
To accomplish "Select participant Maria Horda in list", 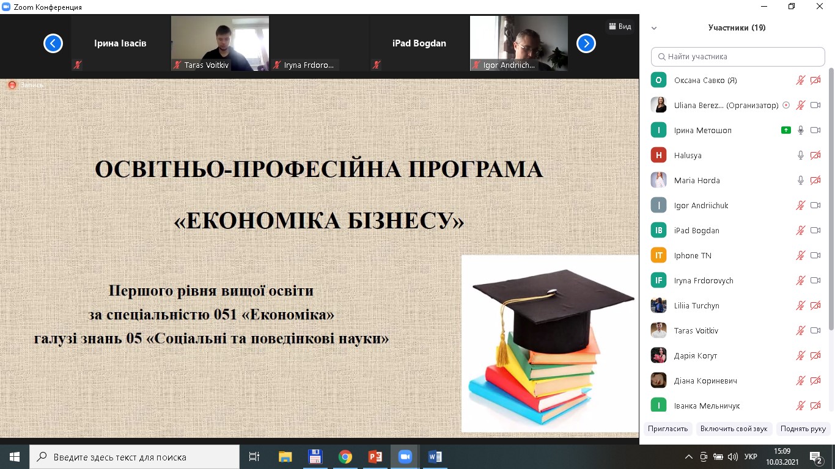I will click(737, 180).
